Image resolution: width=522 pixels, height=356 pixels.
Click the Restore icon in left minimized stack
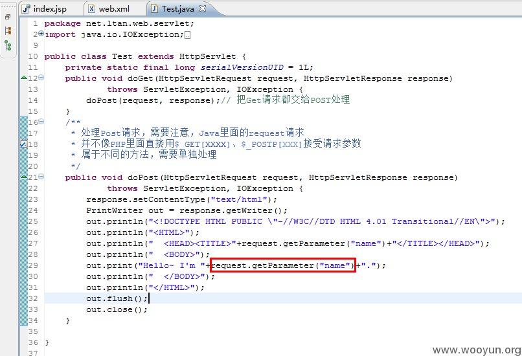pyautogui.click(x=8, y=17)
